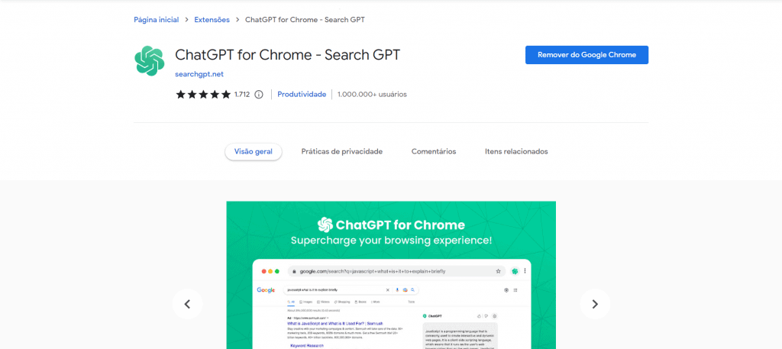Open the Práticas de privacidade tab
The height and width of the screenshot is (349, 782).
tap(341, 151)
